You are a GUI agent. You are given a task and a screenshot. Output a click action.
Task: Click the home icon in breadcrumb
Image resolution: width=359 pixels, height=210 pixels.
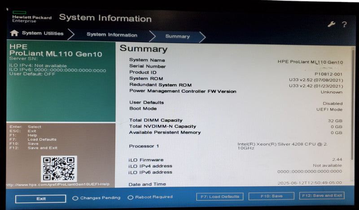pos(14,33)
